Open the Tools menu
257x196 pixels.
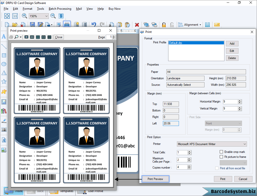point(41,9)
